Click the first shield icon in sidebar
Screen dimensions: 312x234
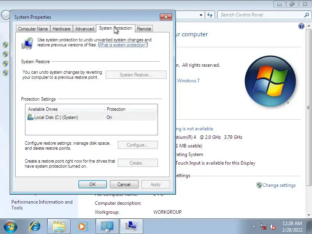5,45
